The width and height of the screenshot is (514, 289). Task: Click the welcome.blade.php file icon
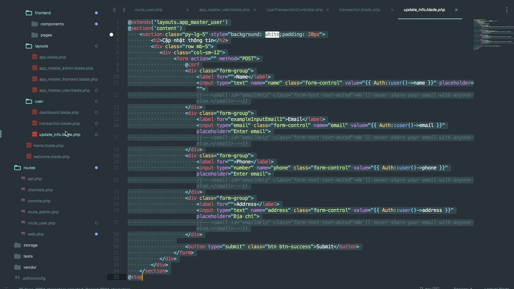(29, 157)
